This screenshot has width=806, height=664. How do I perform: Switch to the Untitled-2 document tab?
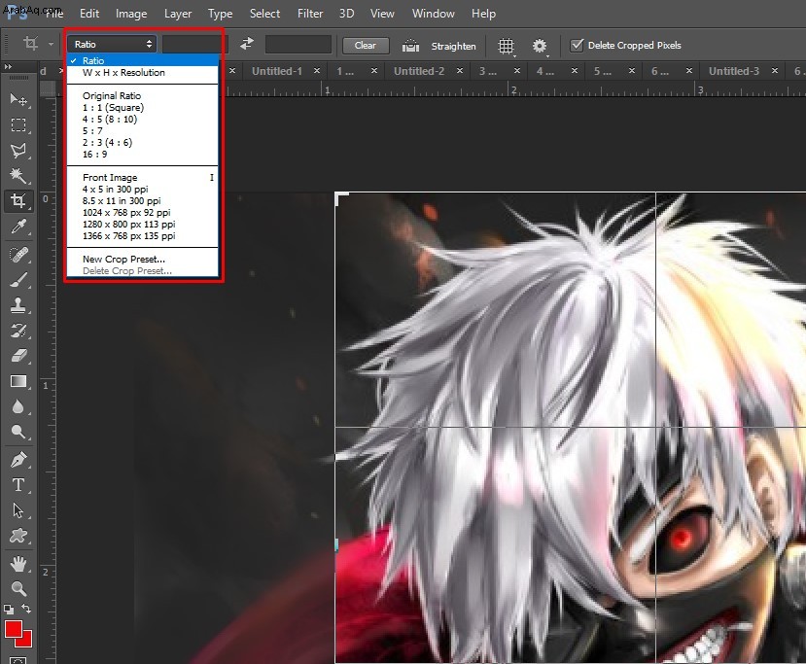coord(419,71)
